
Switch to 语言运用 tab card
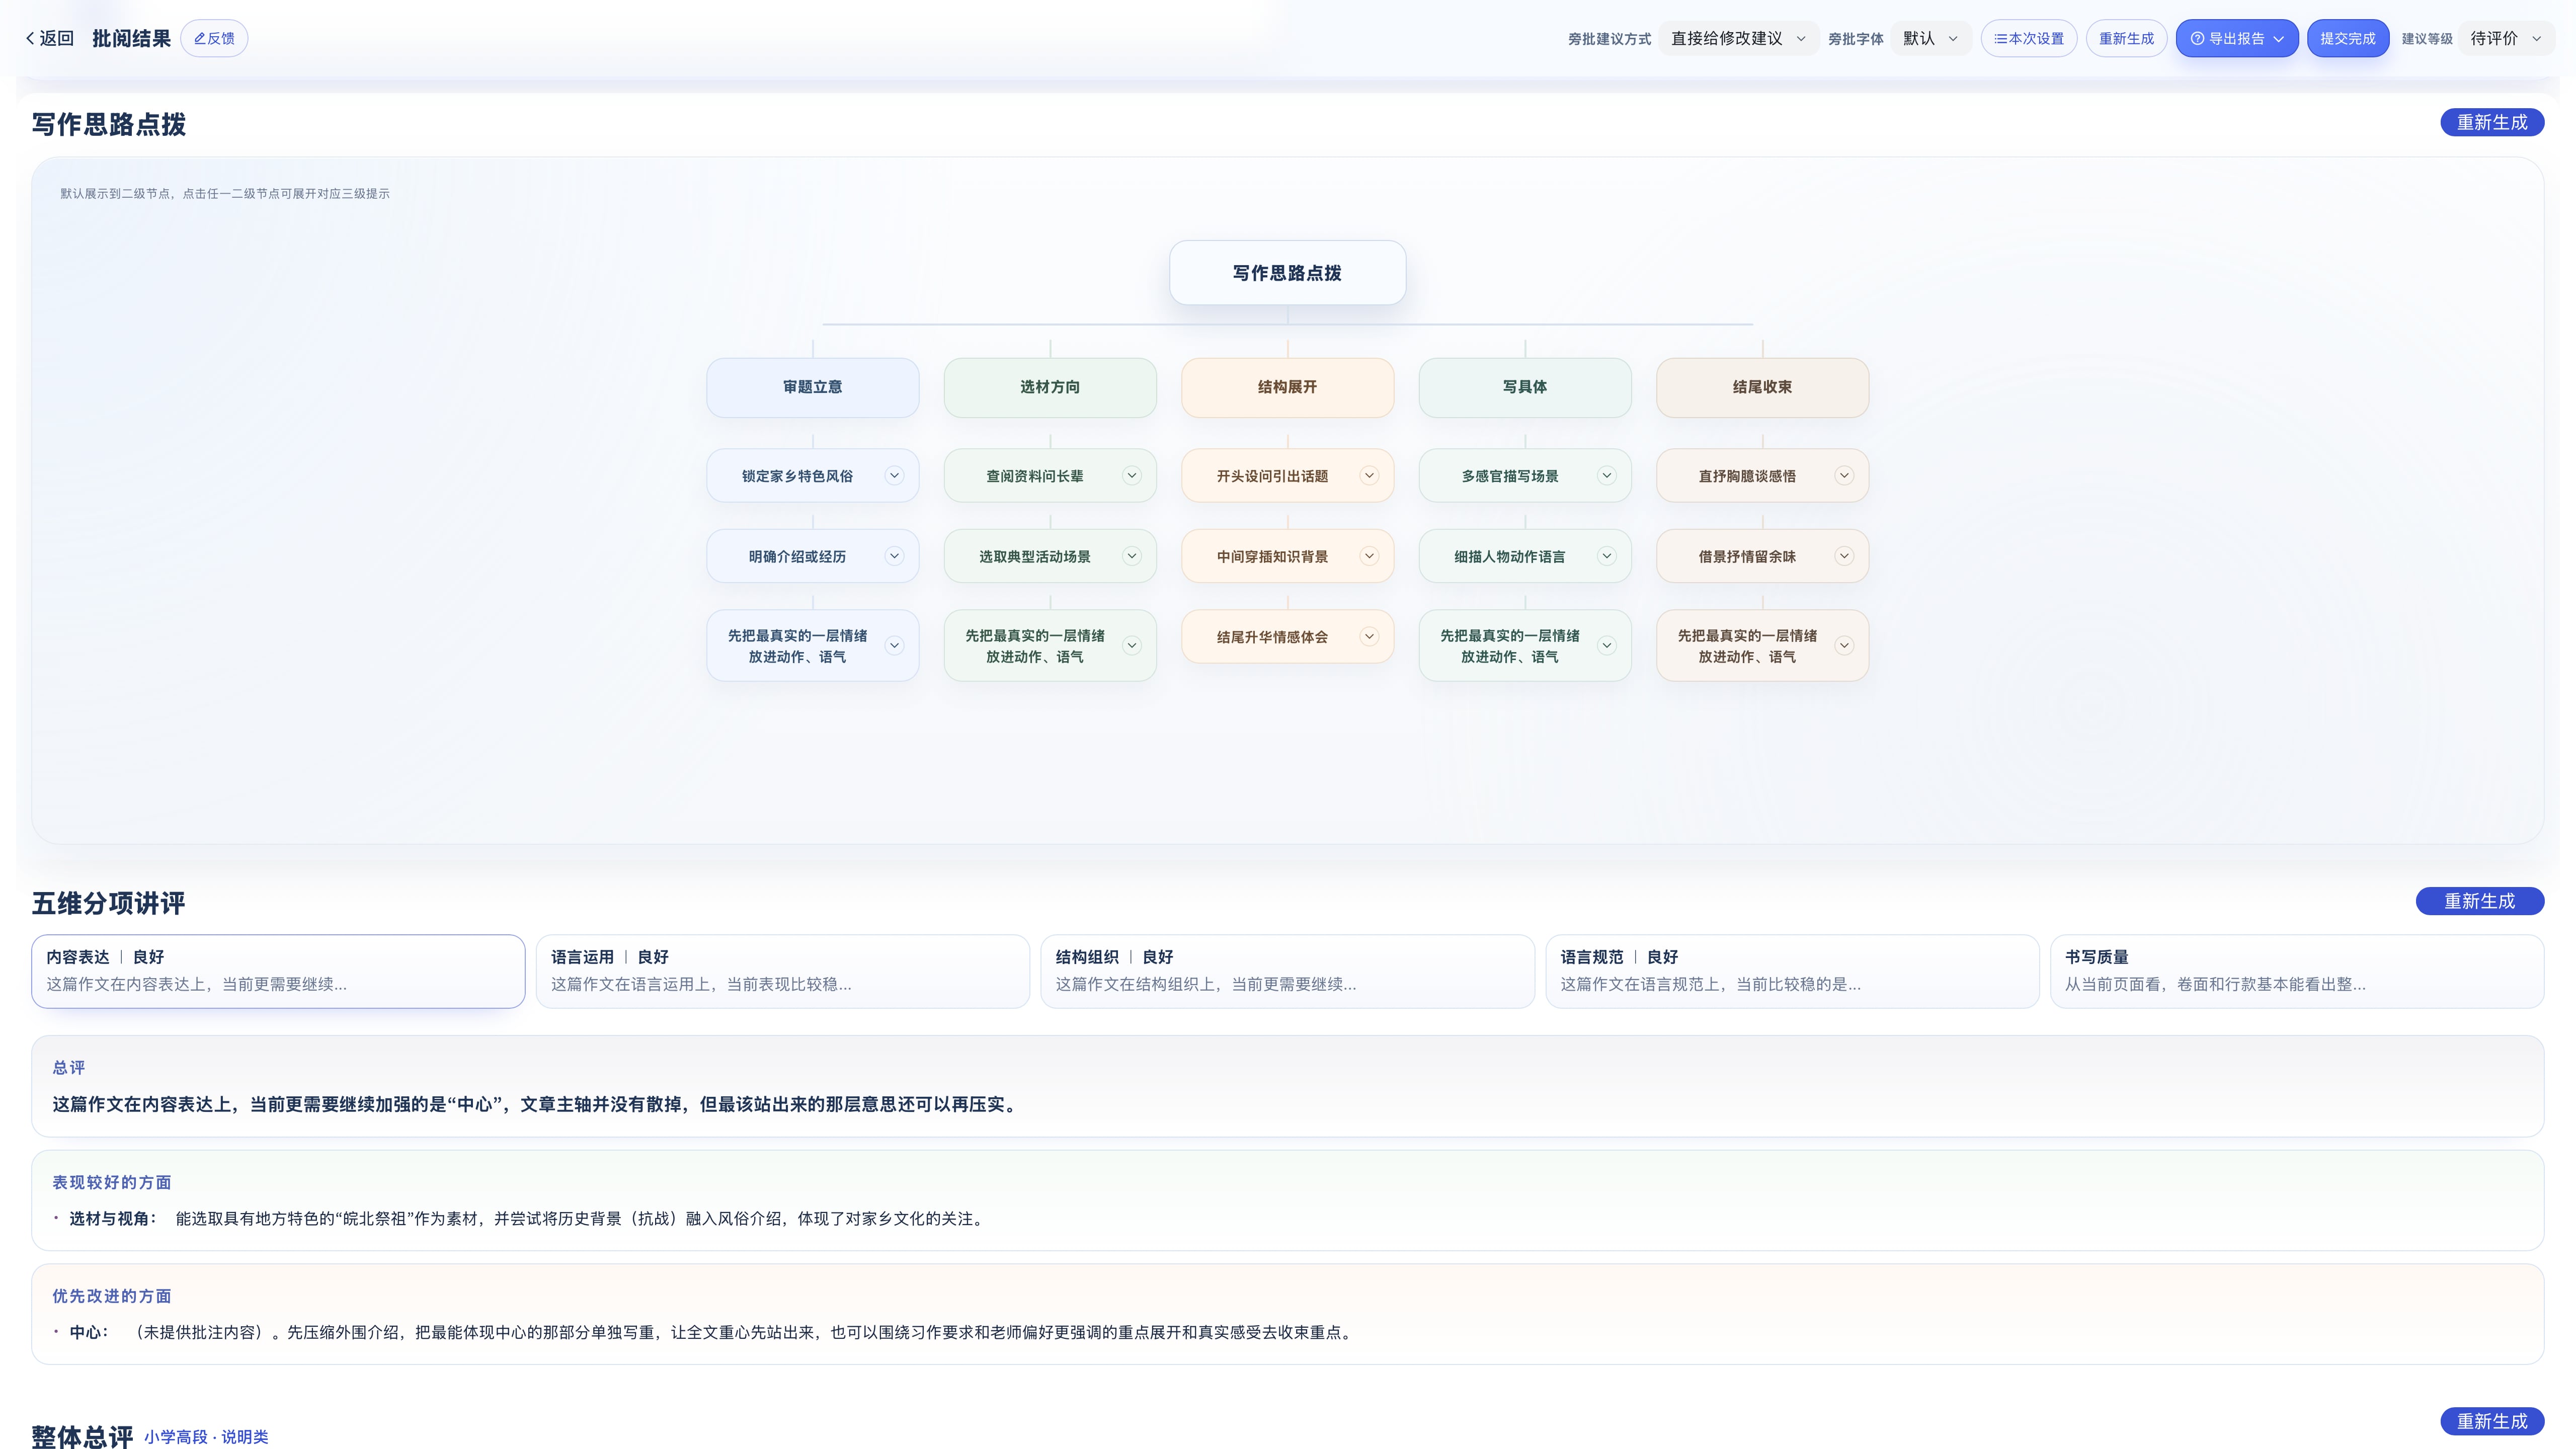(x=783, y=971)
